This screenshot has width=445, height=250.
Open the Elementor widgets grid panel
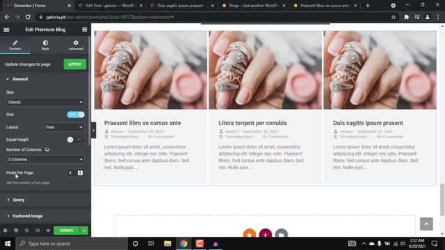click(84, 29)
